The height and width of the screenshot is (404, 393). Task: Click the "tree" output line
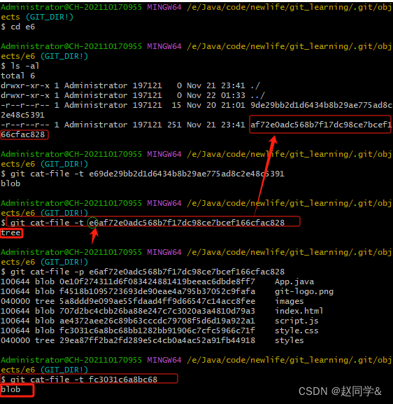coord(10,232)
